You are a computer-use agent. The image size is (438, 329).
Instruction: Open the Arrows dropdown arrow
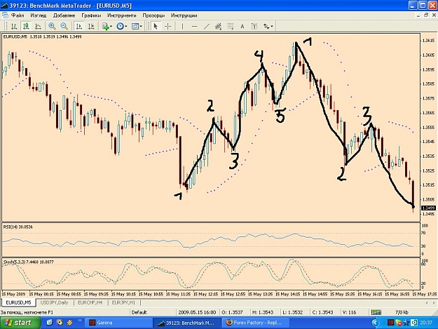pyautogui.click(x=272, y=26)
